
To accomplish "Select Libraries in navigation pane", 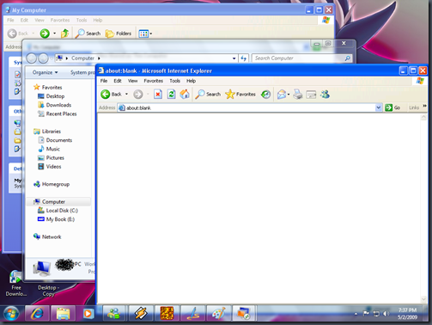I will 47,132.
